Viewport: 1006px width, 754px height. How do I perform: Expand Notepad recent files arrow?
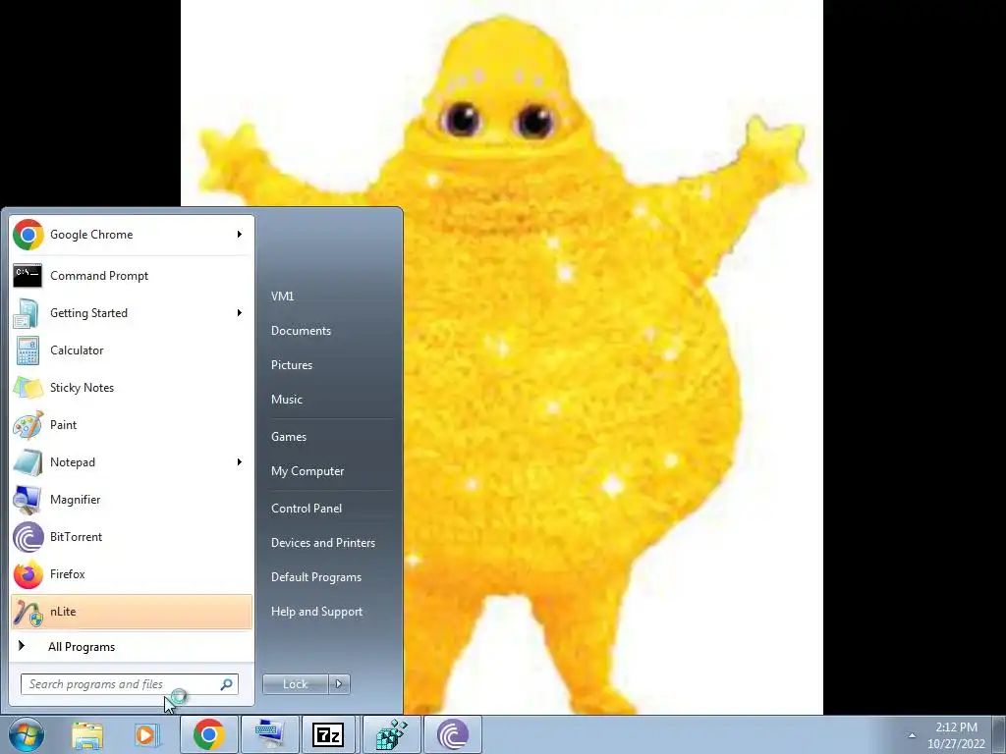click(240, 462)
